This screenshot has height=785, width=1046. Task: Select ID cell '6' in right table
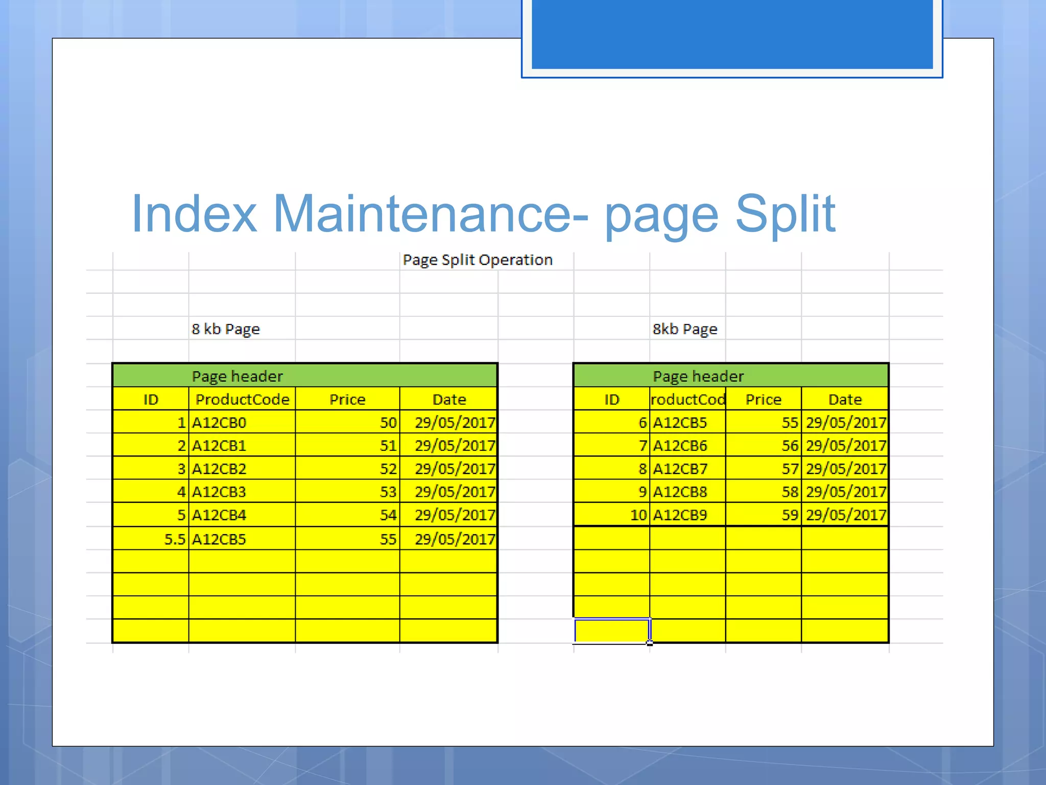pyautogui.click(x=612, y=422)
